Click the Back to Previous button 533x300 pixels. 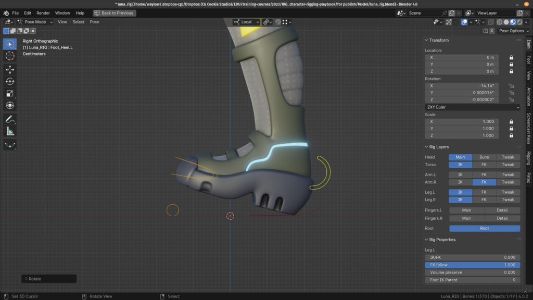point(114,13)
